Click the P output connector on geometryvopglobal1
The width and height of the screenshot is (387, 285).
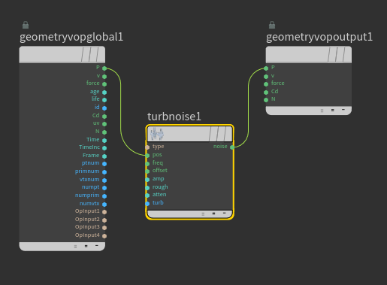[104, 68]
